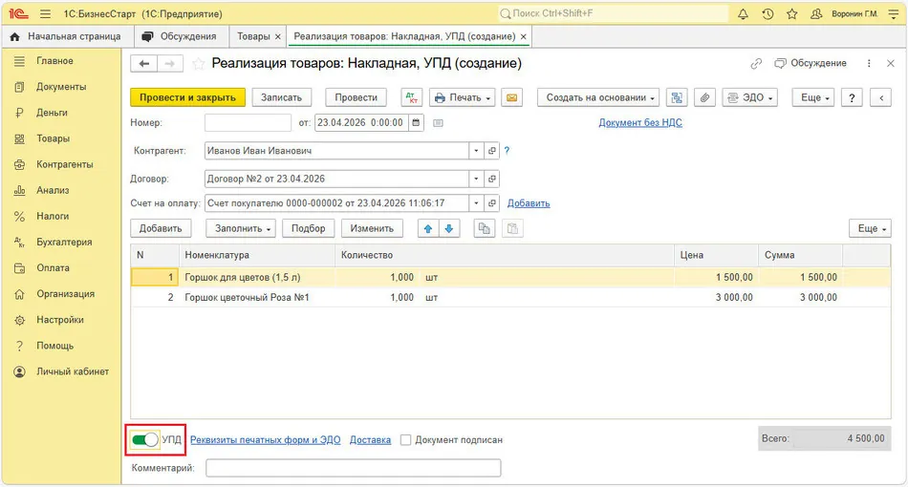Open Договор record with open-form icon
This screenshot has width=908, height=487.
tap(491, 179)
